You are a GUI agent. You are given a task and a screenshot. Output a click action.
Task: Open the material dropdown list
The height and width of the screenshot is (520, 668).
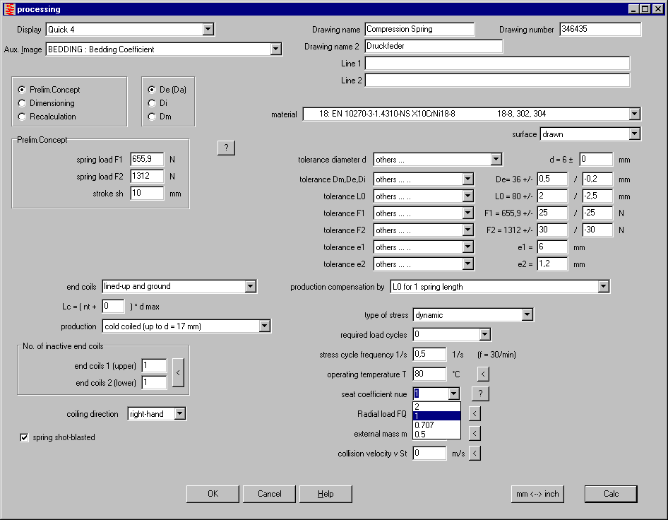pyautogui.click(x=633, y=114)
